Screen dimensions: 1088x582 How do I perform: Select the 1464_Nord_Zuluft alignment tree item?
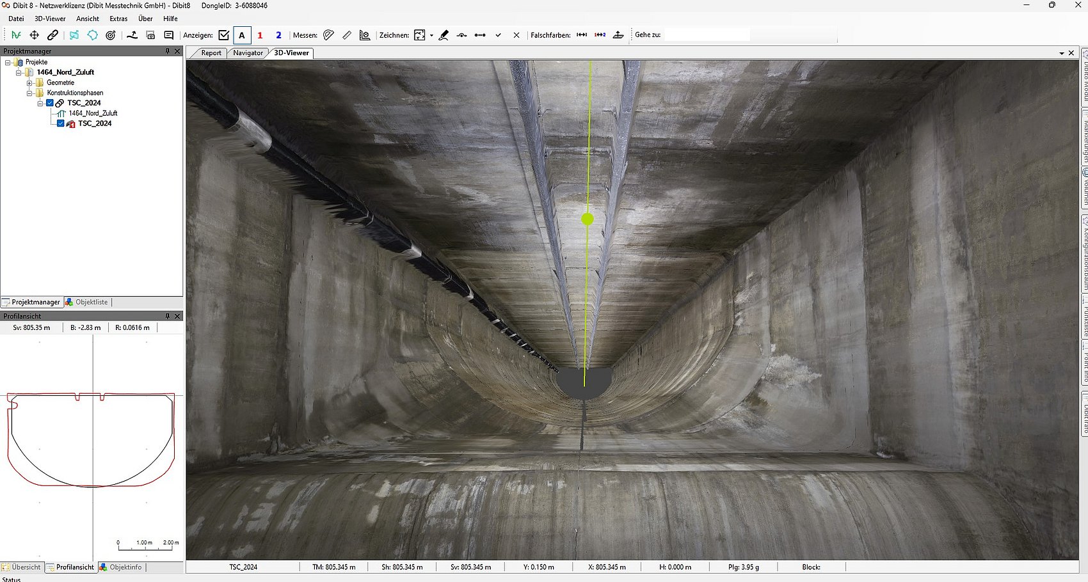coord(93,113)
